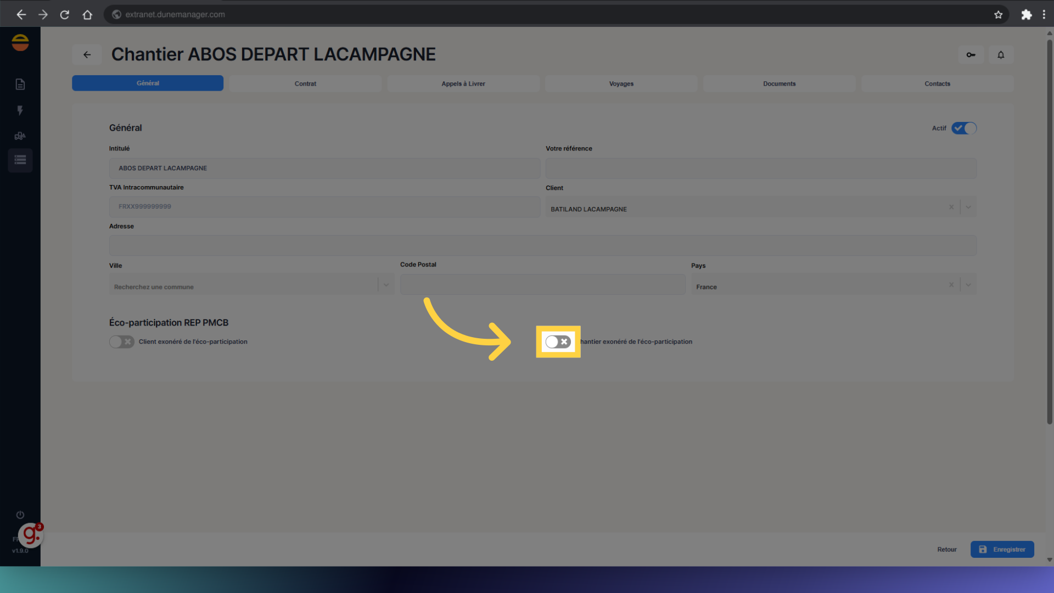Toggle the Actif switch off
The width and height of the screenshot is (1054, 593).
pyautogui.click(x=964, y=128)
